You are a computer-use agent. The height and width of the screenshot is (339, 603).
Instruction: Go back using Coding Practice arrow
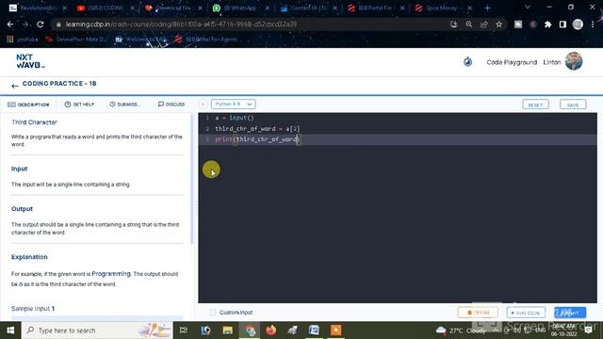pyautogui.click(x=15, y=86)
